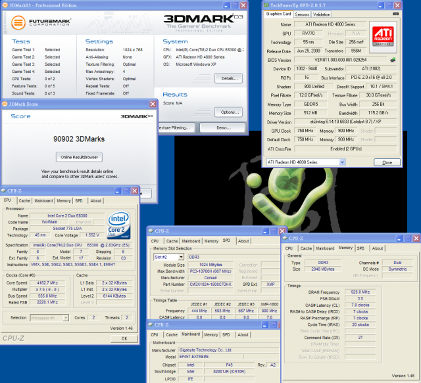This screenshot has height=383, width=421.
Task: Click the Demo... button
Action: pyautogui.click(x=222, y=127)
